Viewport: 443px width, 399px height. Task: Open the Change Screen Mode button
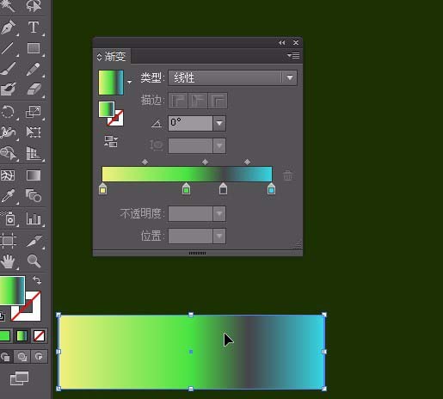coord(20,378)
